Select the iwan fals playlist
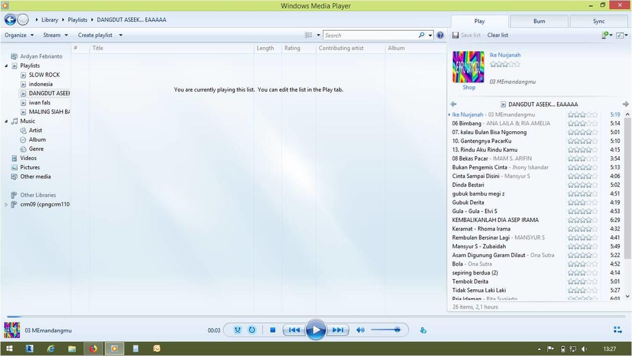The width and height of the screenshot is (632, 356). coord(39,103)
